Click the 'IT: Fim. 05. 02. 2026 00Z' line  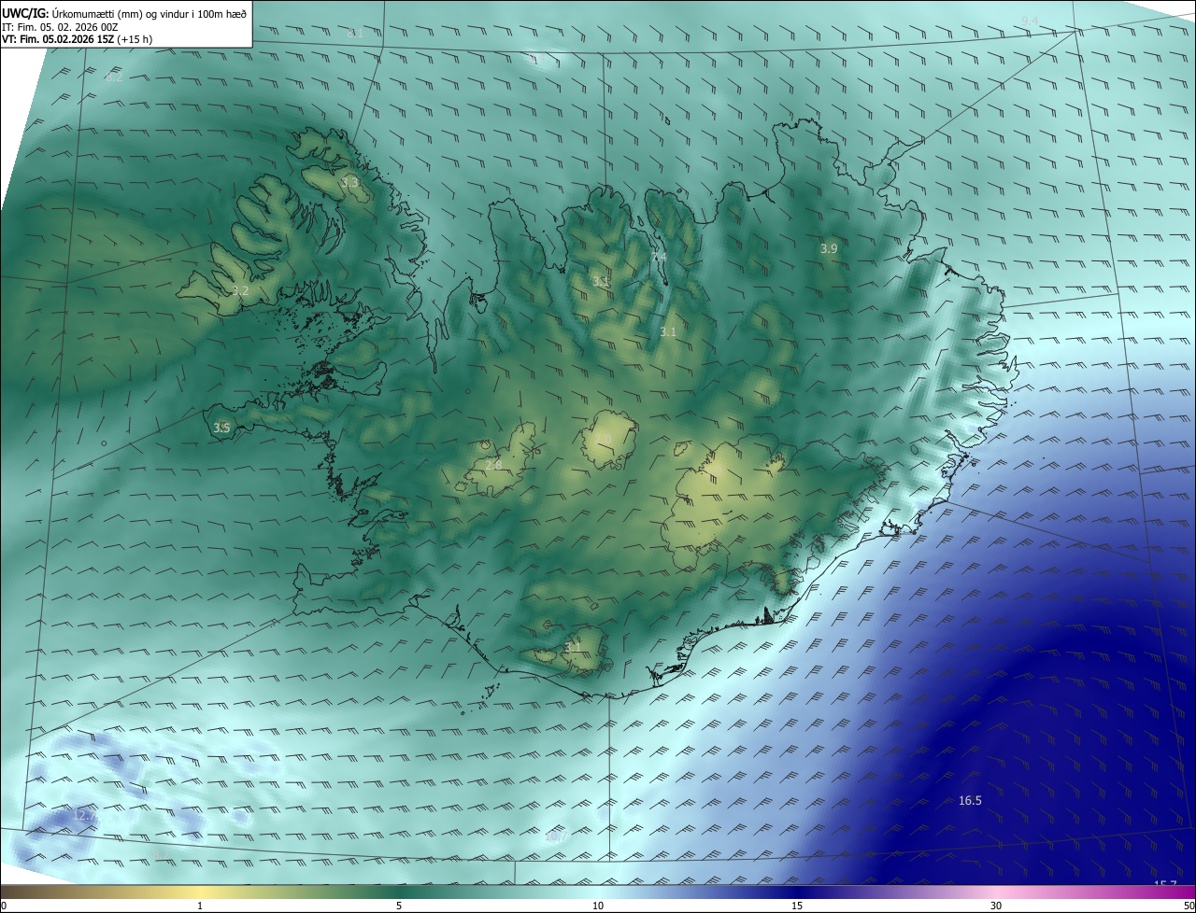click(60, 27)
